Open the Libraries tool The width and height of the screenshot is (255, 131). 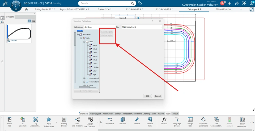[123, 121]
